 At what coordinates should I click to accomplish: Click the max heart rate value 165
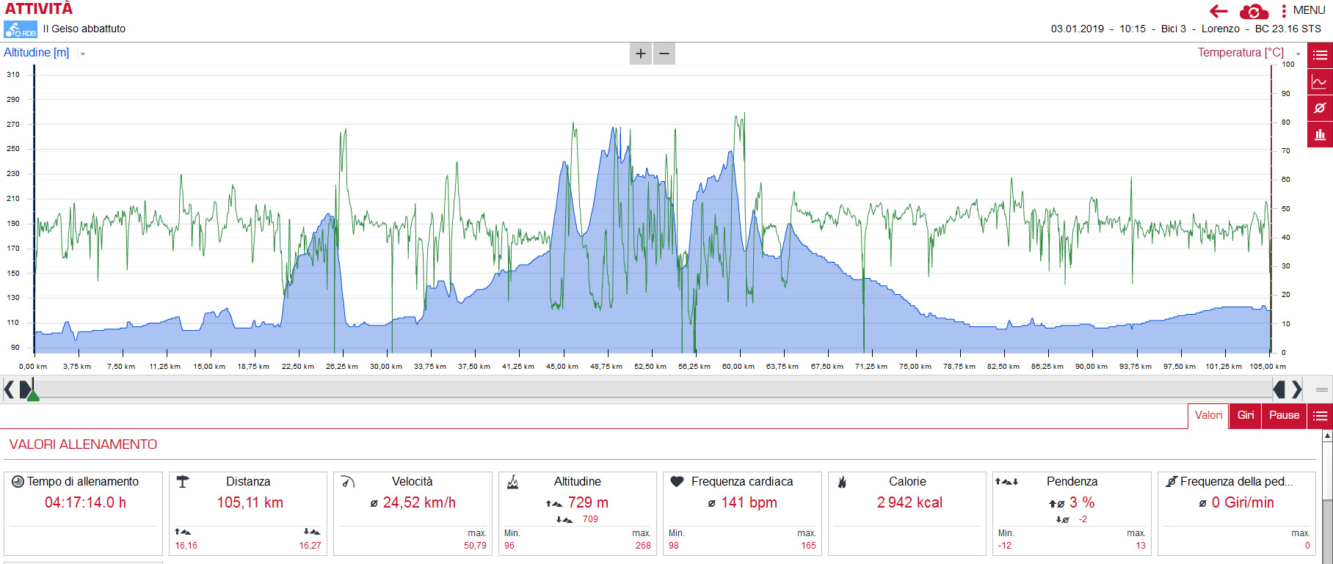click(808, 546)
